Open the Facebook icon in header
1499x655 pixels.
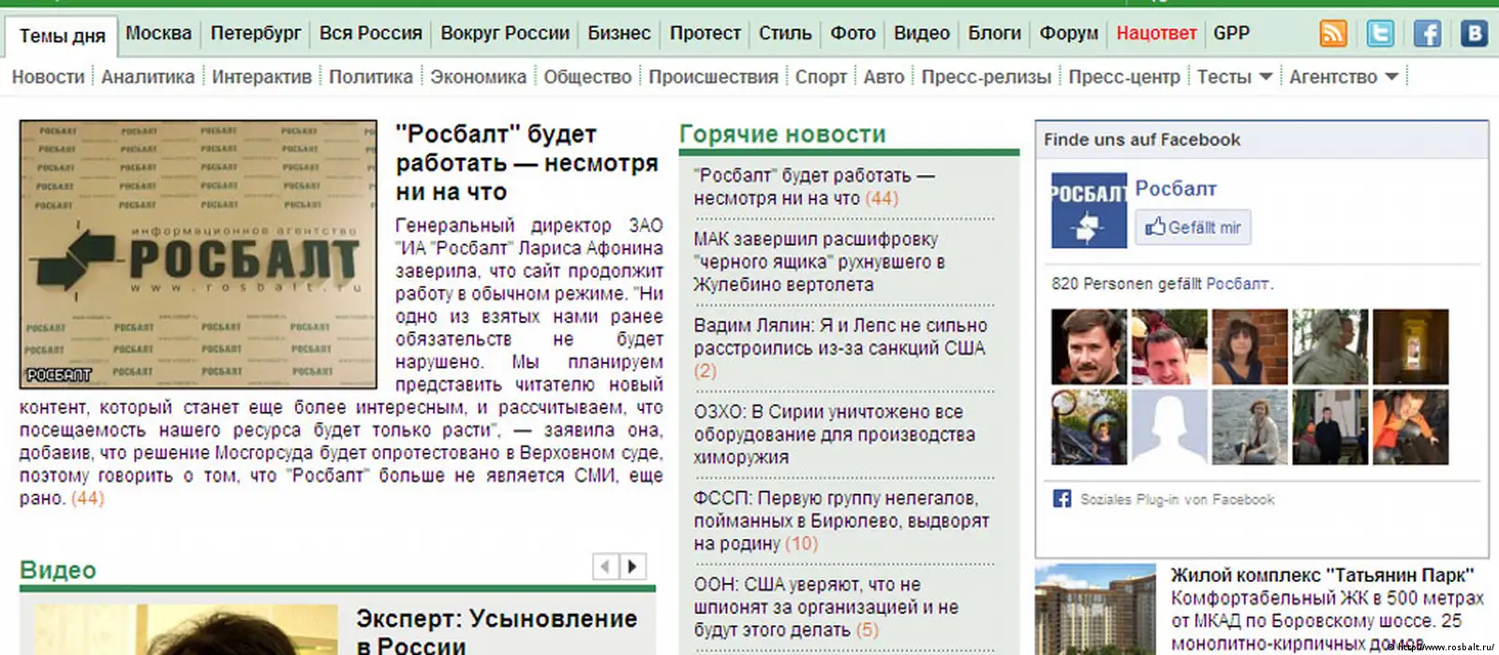(1427, 34)
